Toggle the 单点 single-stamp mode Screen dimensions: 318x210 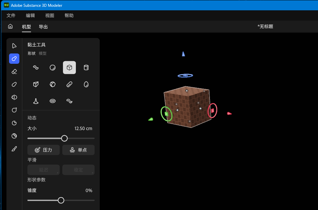78,150
